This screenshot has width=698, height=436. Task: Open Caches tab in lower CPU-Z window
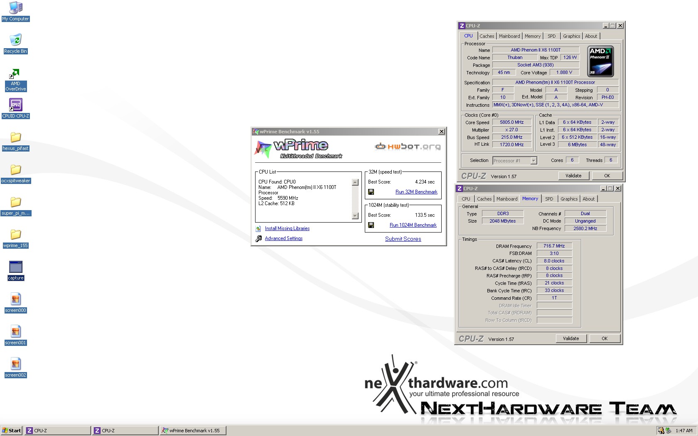484,199
